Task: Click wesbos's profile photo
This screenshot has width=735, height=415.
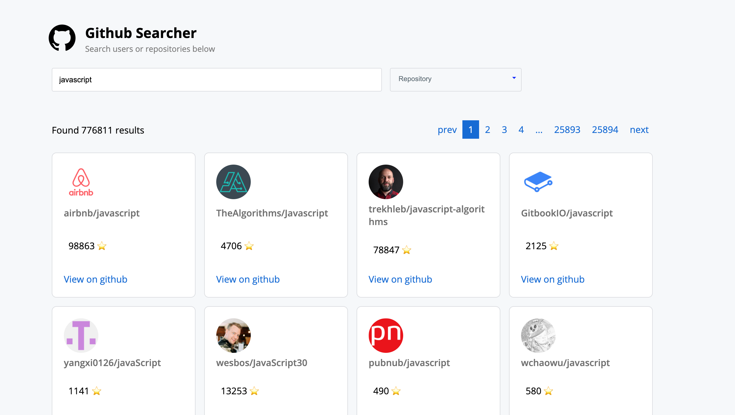Action: 233,335
